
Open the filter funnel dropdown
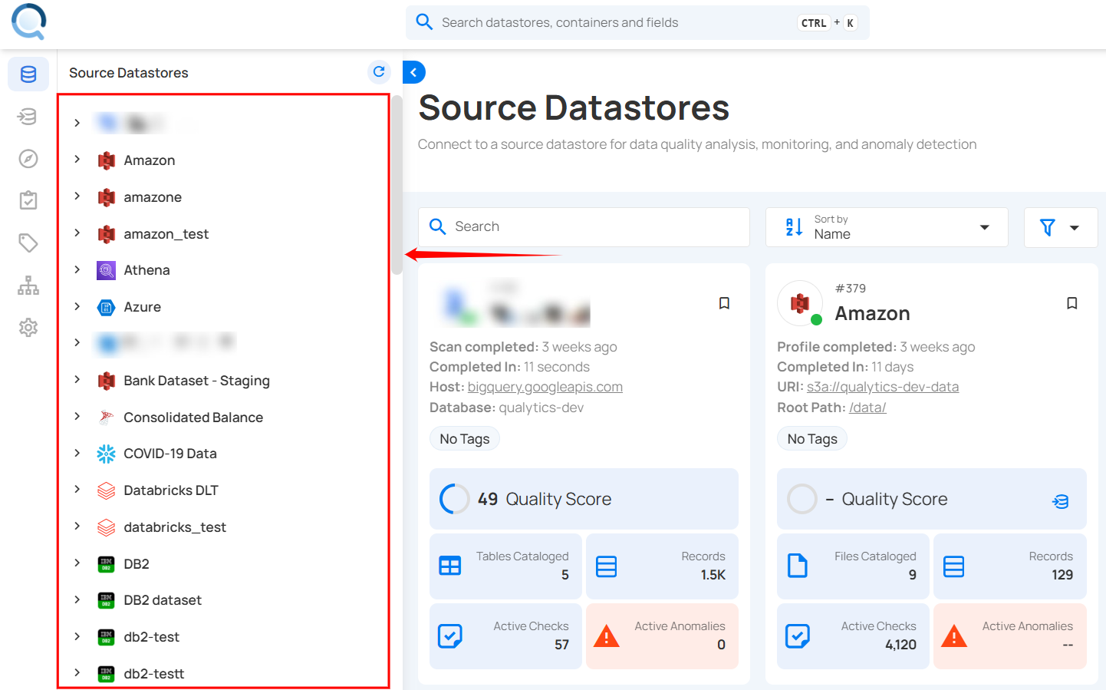click(x=1061, y=227)
